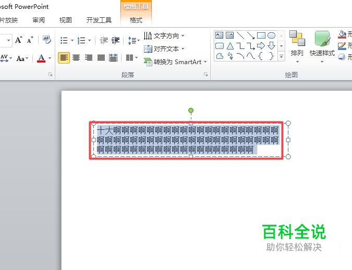Apply bullet list formatting
Image resolution: width=352 pixels, height=270 pixels.
click(64, 41)
